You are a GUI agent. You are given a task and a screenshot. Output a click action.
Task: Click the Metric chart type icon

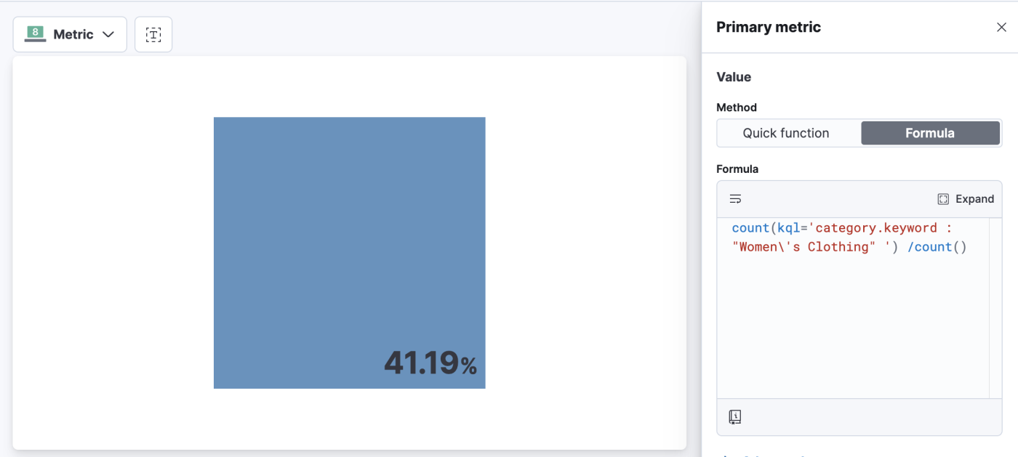tap(35, 34)
